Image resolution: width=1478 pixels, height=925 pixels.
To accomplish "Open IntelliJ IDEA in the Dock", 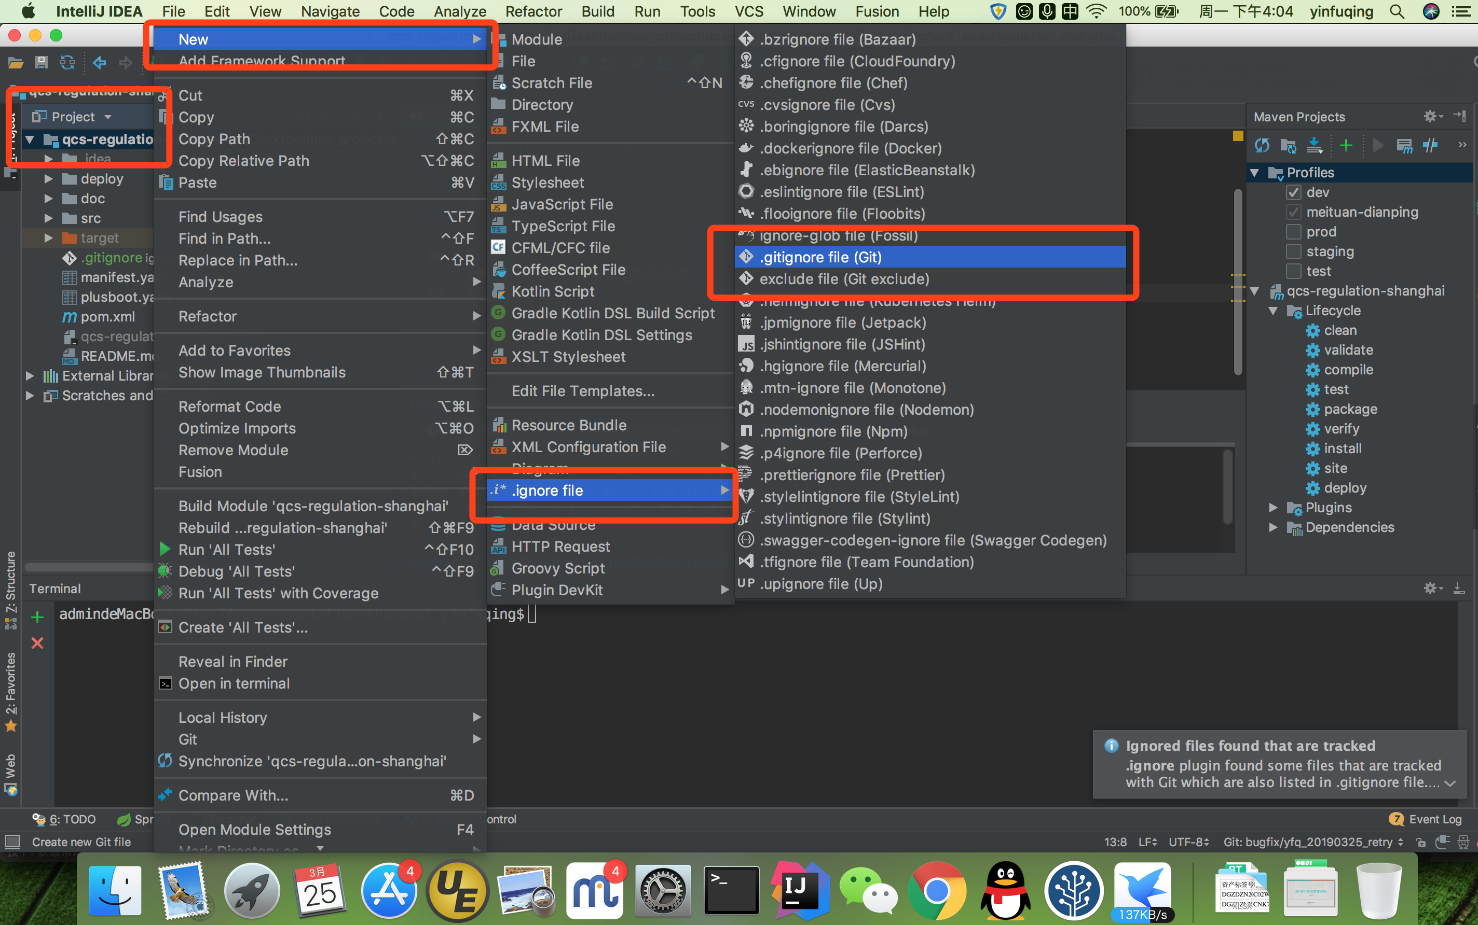I will pyautogui.click(x=800, y=891).
